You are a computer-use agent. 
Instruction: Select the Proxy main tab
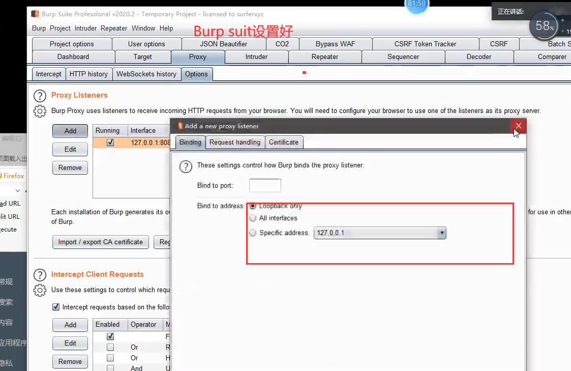[198, 56]
